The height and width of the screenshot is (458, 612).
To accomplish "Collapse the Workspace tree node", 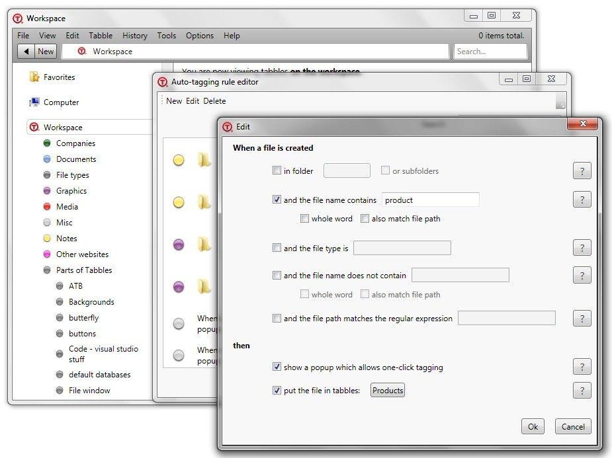I will coord(34,128).
